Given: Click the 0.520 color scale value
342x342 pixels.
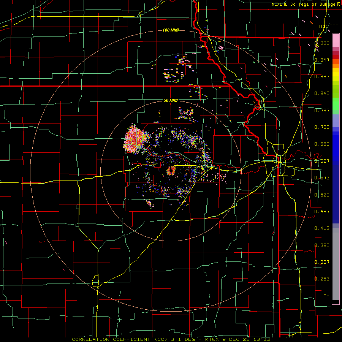Looking at the screenshot, I should pos(322,195).
